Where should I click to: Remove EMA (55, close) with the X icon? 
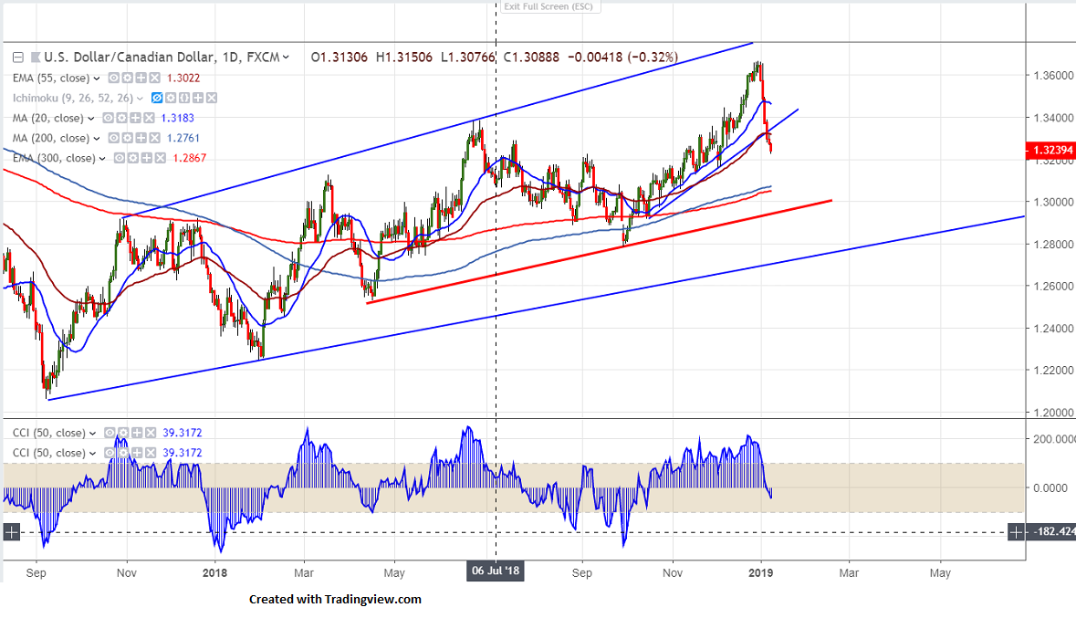(x=154, y=79)
